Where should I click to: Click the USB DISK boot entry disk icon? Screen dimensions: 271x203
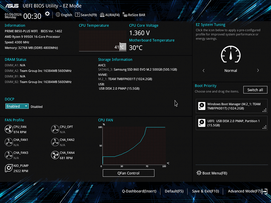coord(202,123)
